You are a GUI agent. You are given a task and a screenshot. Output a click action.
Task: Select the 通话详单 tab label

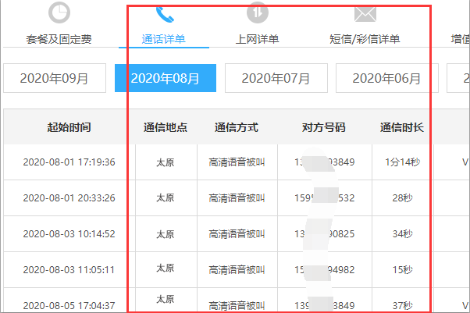(164, 39)
